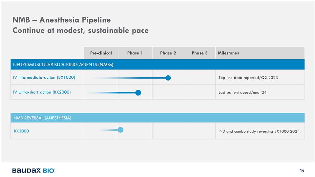Image resolution: width=315 pixels, height=177 pixels.
Task: Select the Pre-clinical column header
Action: [x=101, y=53]
